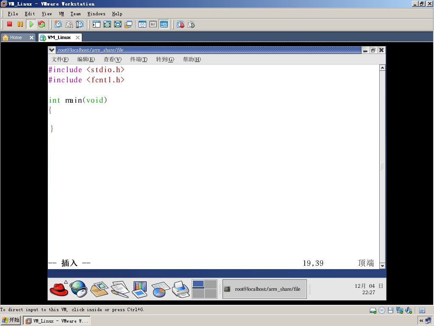Screen dimensions: 434x326
Task: Click the '#include <stdio.h>' line
Action: pos(86,70)
